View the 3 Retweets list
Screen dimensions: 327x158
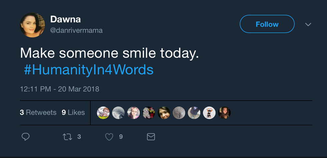pos(38,113)
